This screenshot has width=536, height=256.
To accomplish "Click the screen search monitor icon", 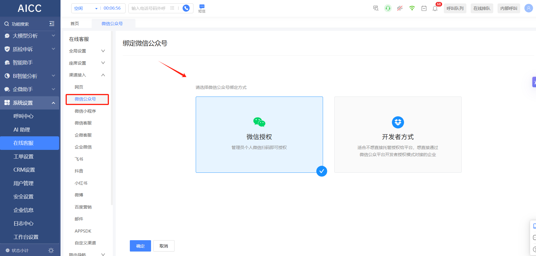I will (376, 8).
